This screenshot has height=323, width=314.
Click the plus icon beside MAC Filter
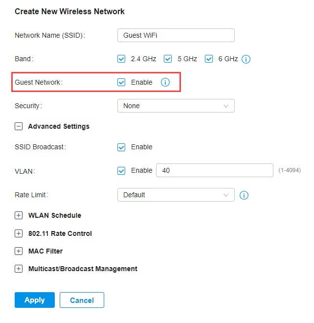pyautogui.click(x=19, y=251)
